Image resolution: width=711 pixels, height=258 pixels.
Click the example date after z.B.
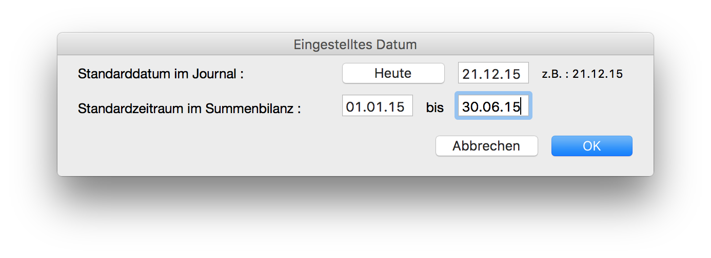(598, 74)
